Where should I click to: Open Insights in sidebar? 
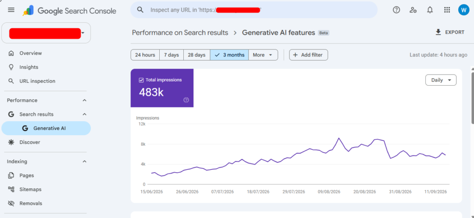pos(46,67)
